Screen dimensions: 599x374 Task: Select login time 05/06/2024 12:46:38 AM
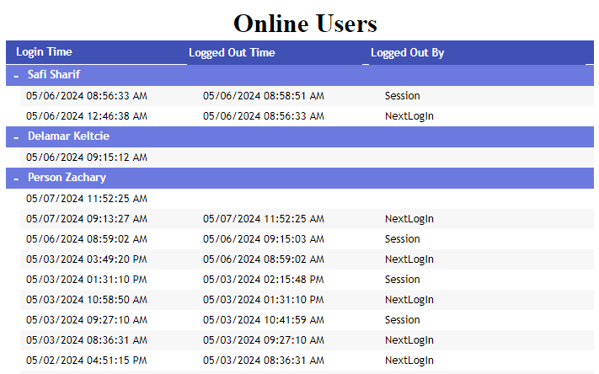click(x=87, y=116)
